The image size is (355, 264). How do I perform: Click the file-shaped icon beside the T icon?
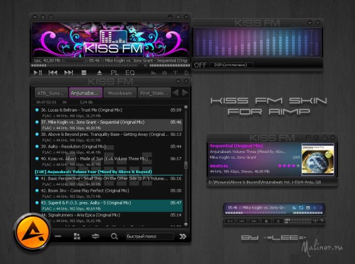pyautogui.click(x=186, y=73)
